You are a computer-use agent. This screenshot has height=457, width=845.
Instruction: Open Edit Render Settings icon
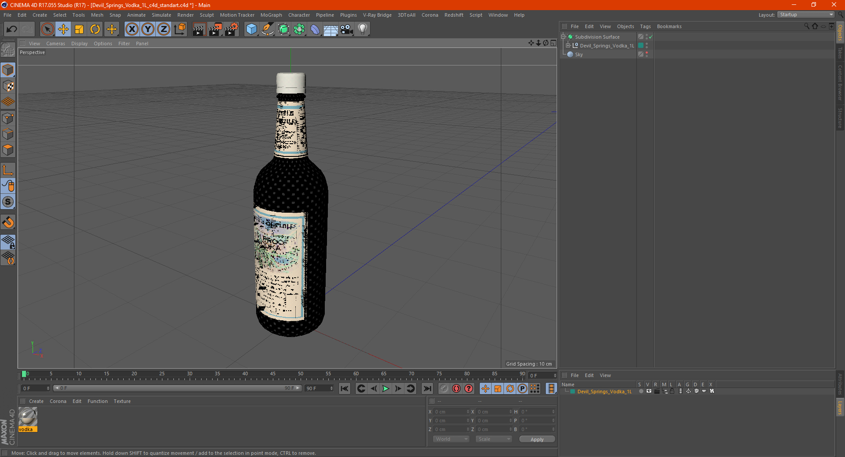231,29
